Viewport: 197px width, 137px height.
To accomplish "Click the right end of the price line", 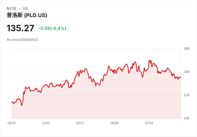I will [181, 77].
